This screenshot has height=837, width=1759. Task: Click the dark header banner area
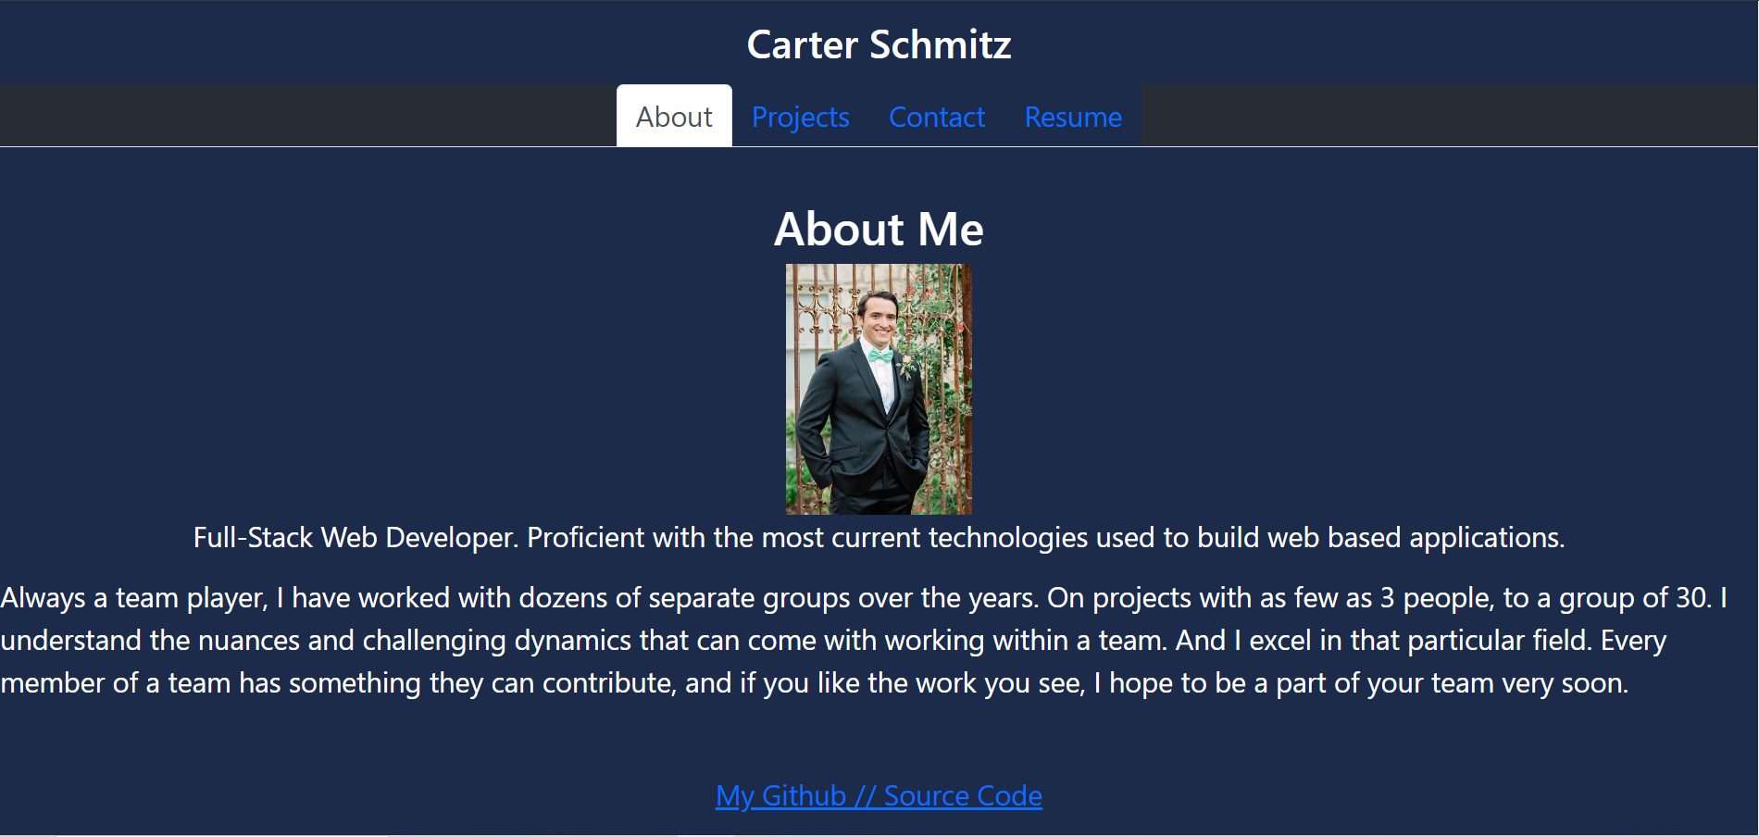[x=370, y=42]
